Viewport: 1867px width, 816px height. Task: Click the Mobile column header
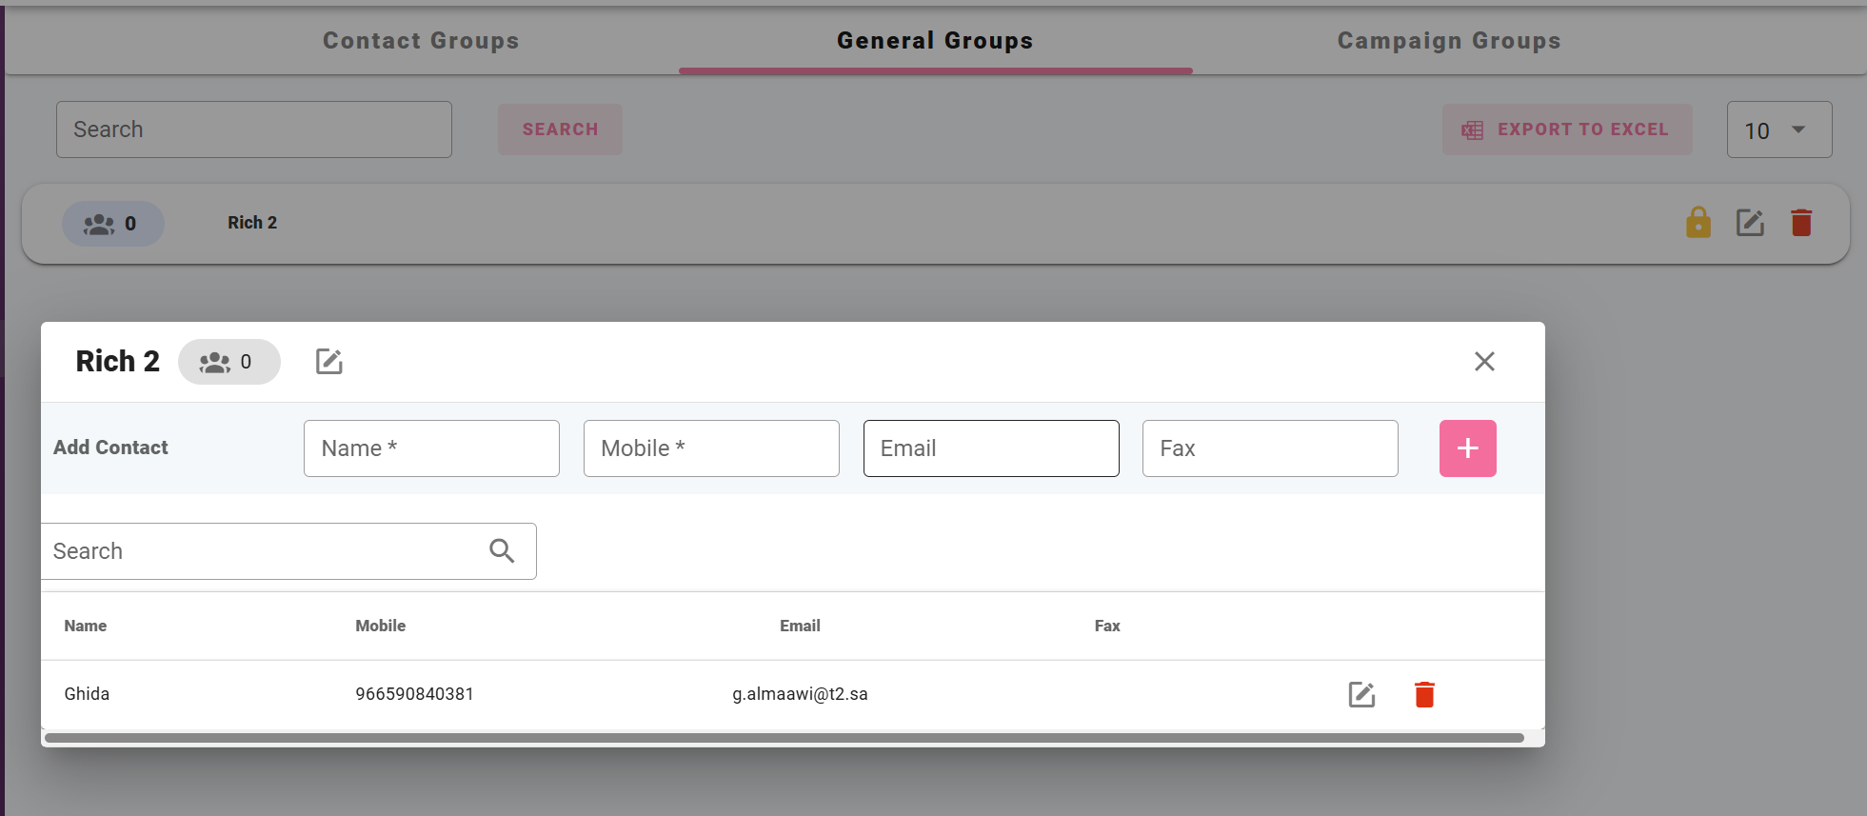click(381, 626)
